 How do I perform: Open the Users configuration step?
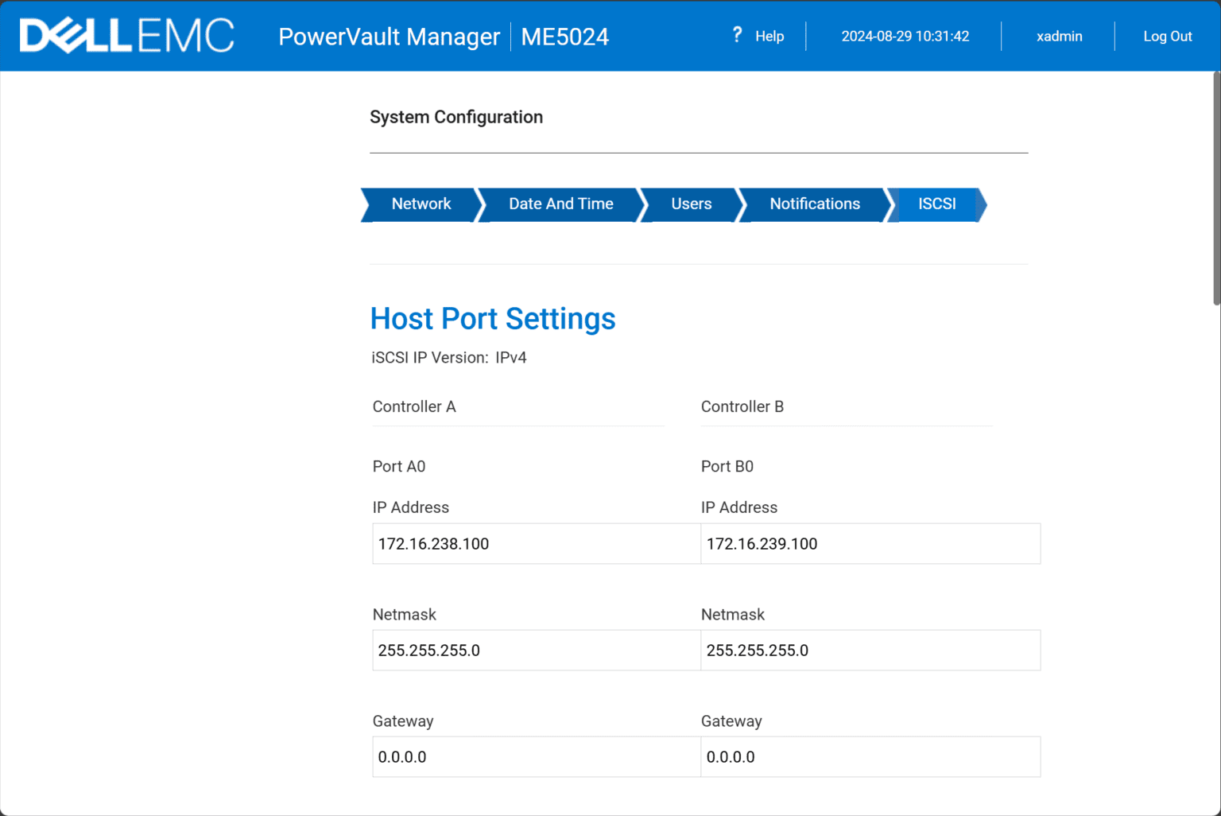[690, 204]
